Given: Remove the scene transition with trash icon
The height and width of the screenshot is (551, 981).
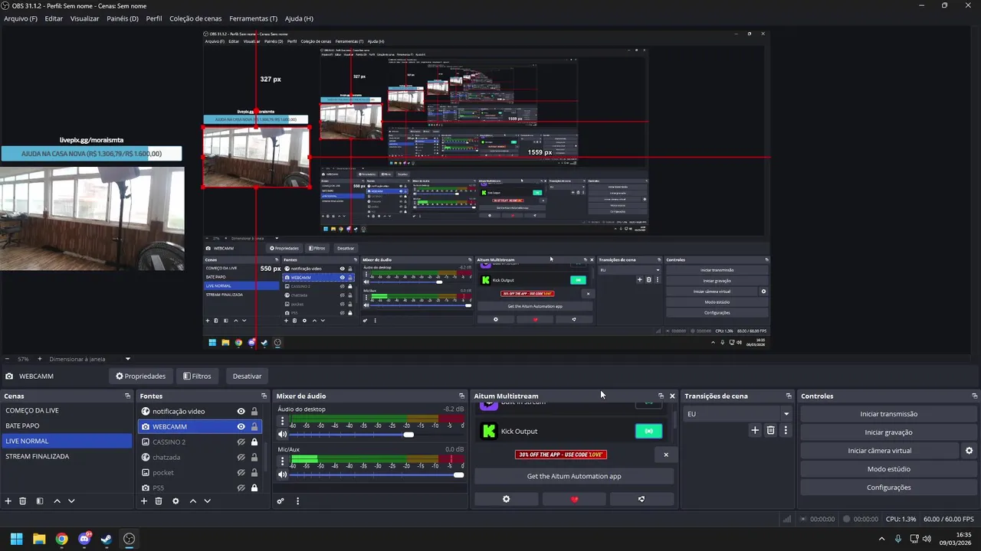Looking at the screenshot, I should 771,430.
